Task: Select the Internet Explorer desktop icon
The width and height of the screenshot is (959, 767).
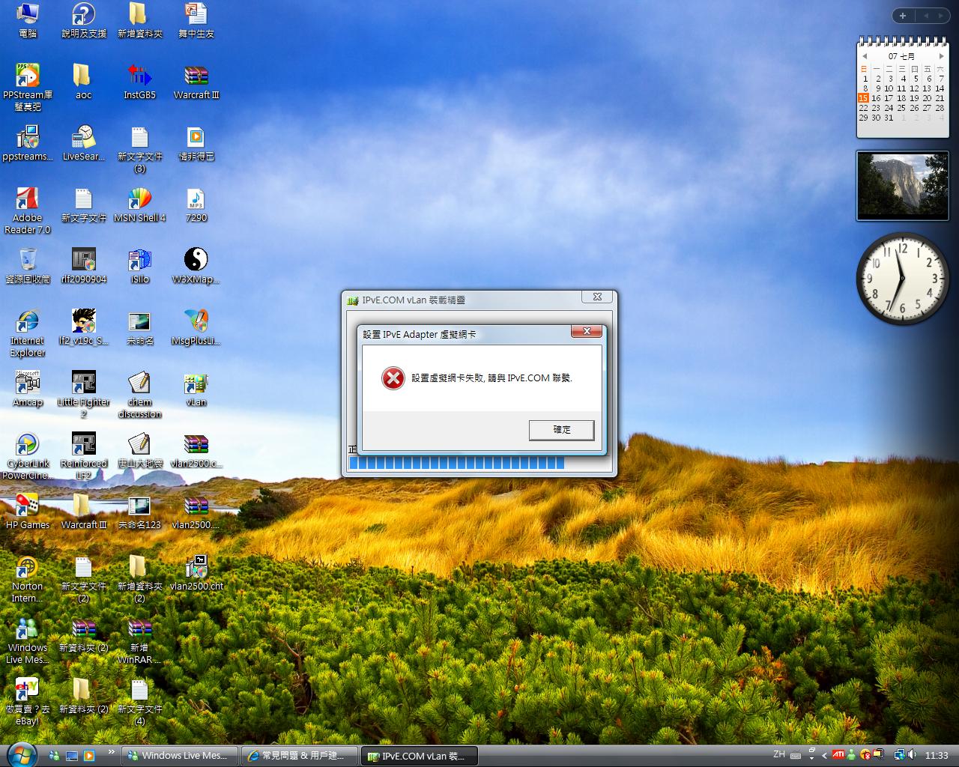Action: click(x=28, y=333)
